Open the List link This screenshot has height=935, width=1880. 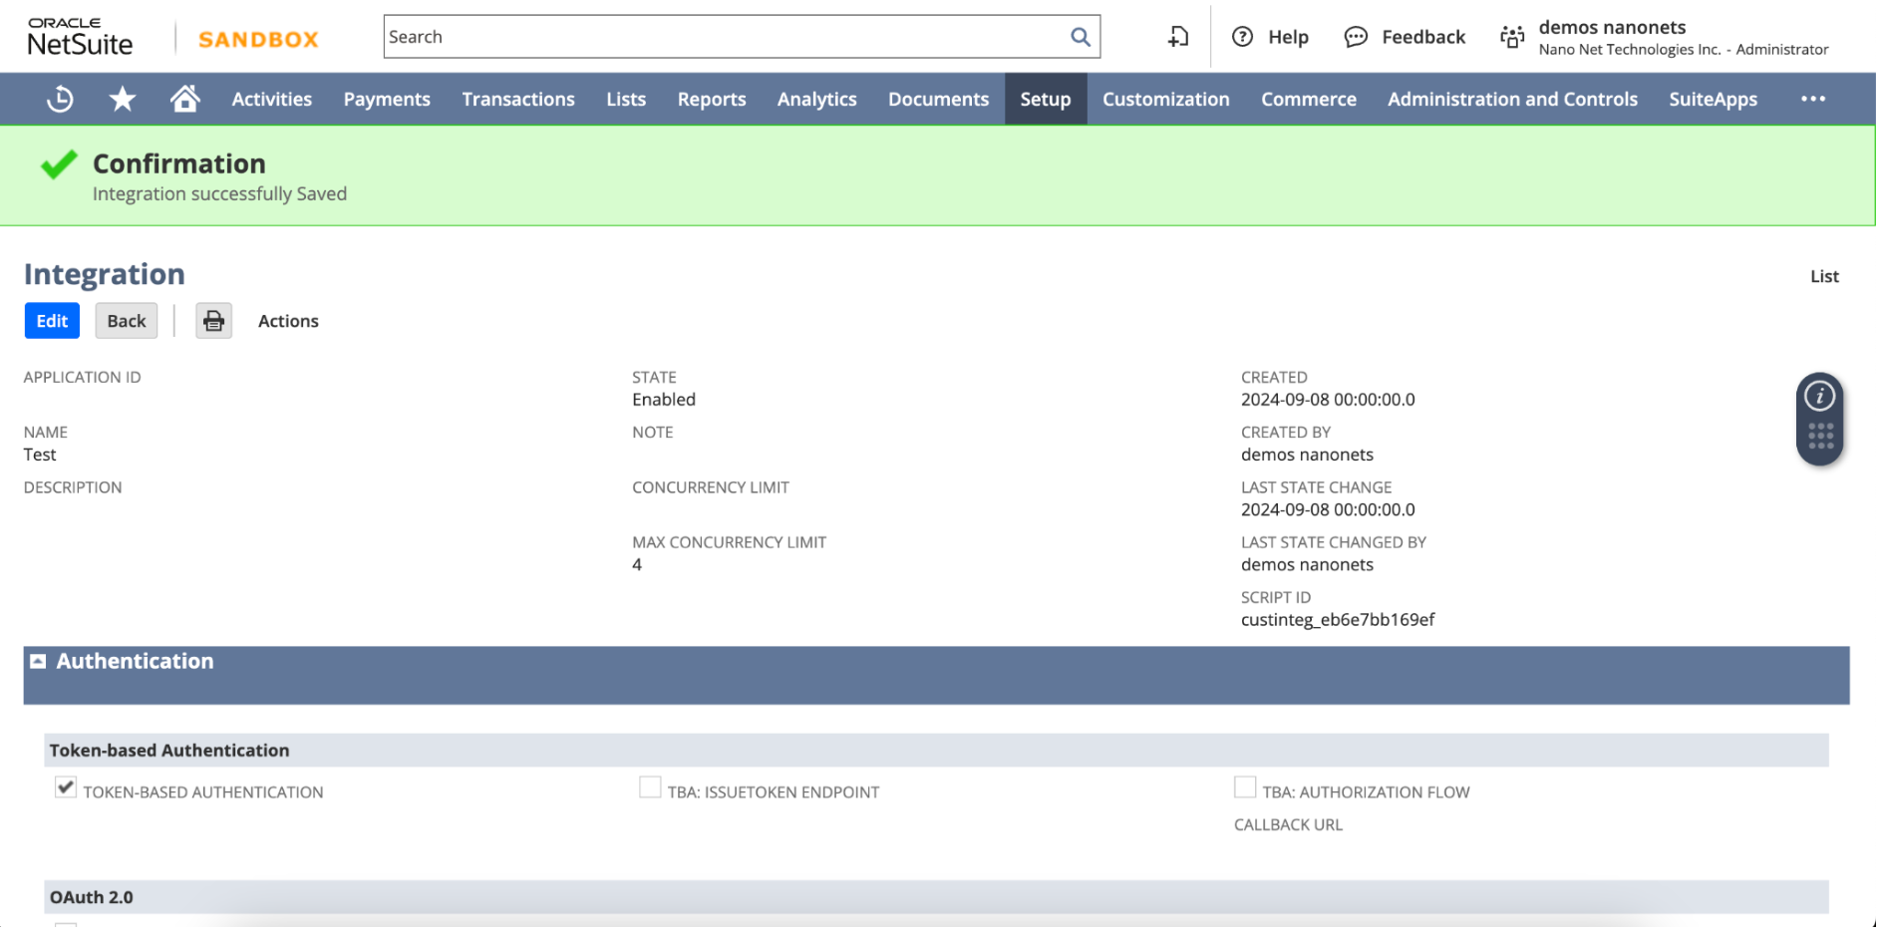point(1824,276)
